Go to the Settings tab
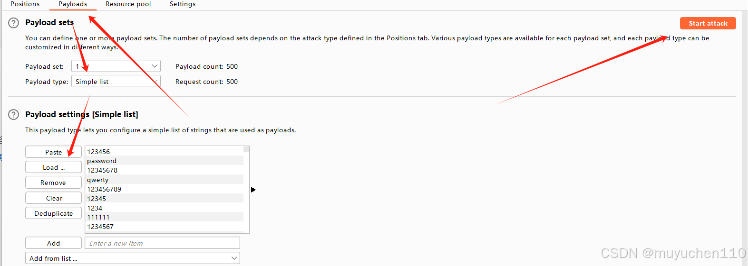This screenshot has width=748, height=266. tap(183, 4)
